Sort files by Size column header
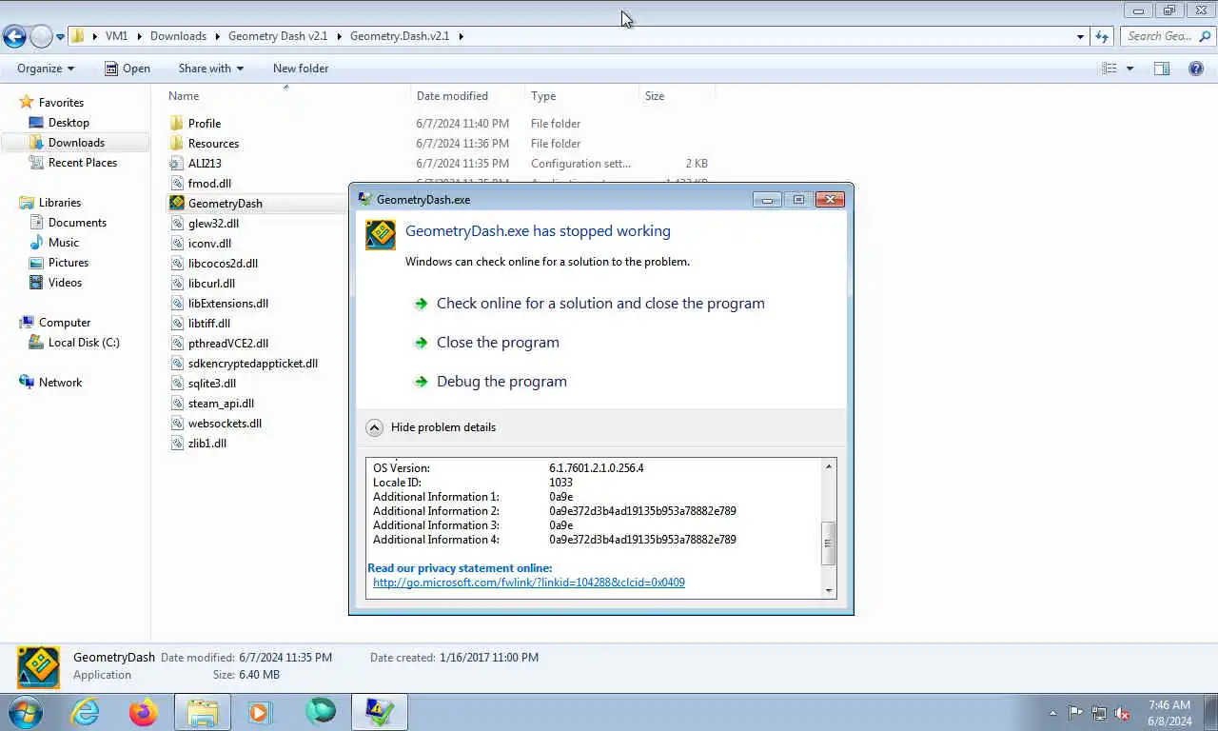This screenshot has height=731, width=1218. click(677, 96)
